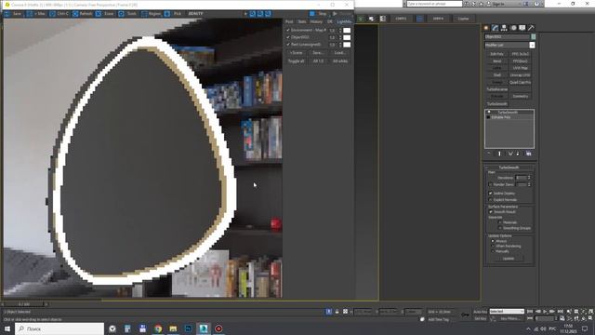Select Always update option

coord(493,241)
